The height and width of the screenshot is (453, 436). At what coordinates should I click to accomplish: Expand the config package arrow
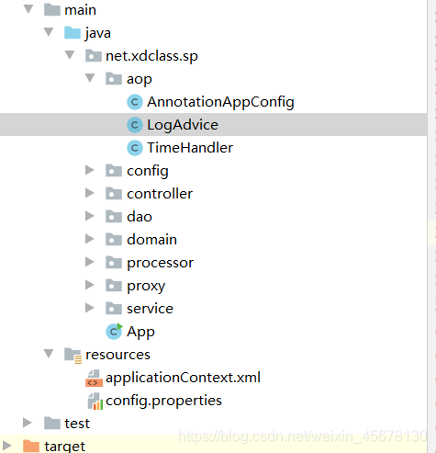coord(89,170)
